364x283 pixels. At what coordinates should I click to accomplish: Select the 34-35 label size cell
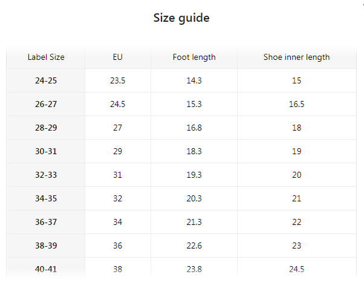click(46, 198)
